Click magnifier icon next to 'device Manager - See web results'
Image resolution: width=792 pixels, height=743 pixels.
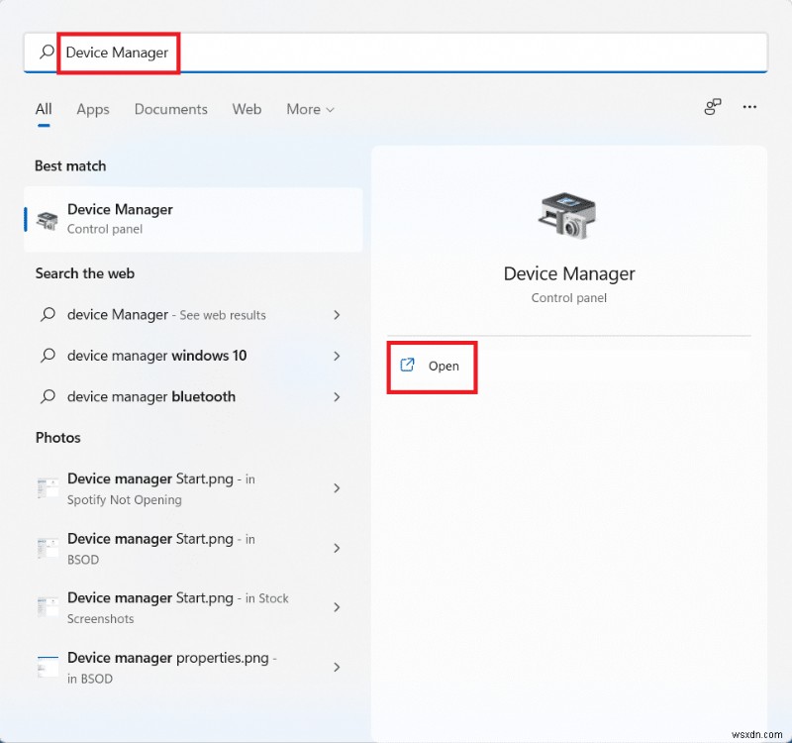tap(48, 314)
